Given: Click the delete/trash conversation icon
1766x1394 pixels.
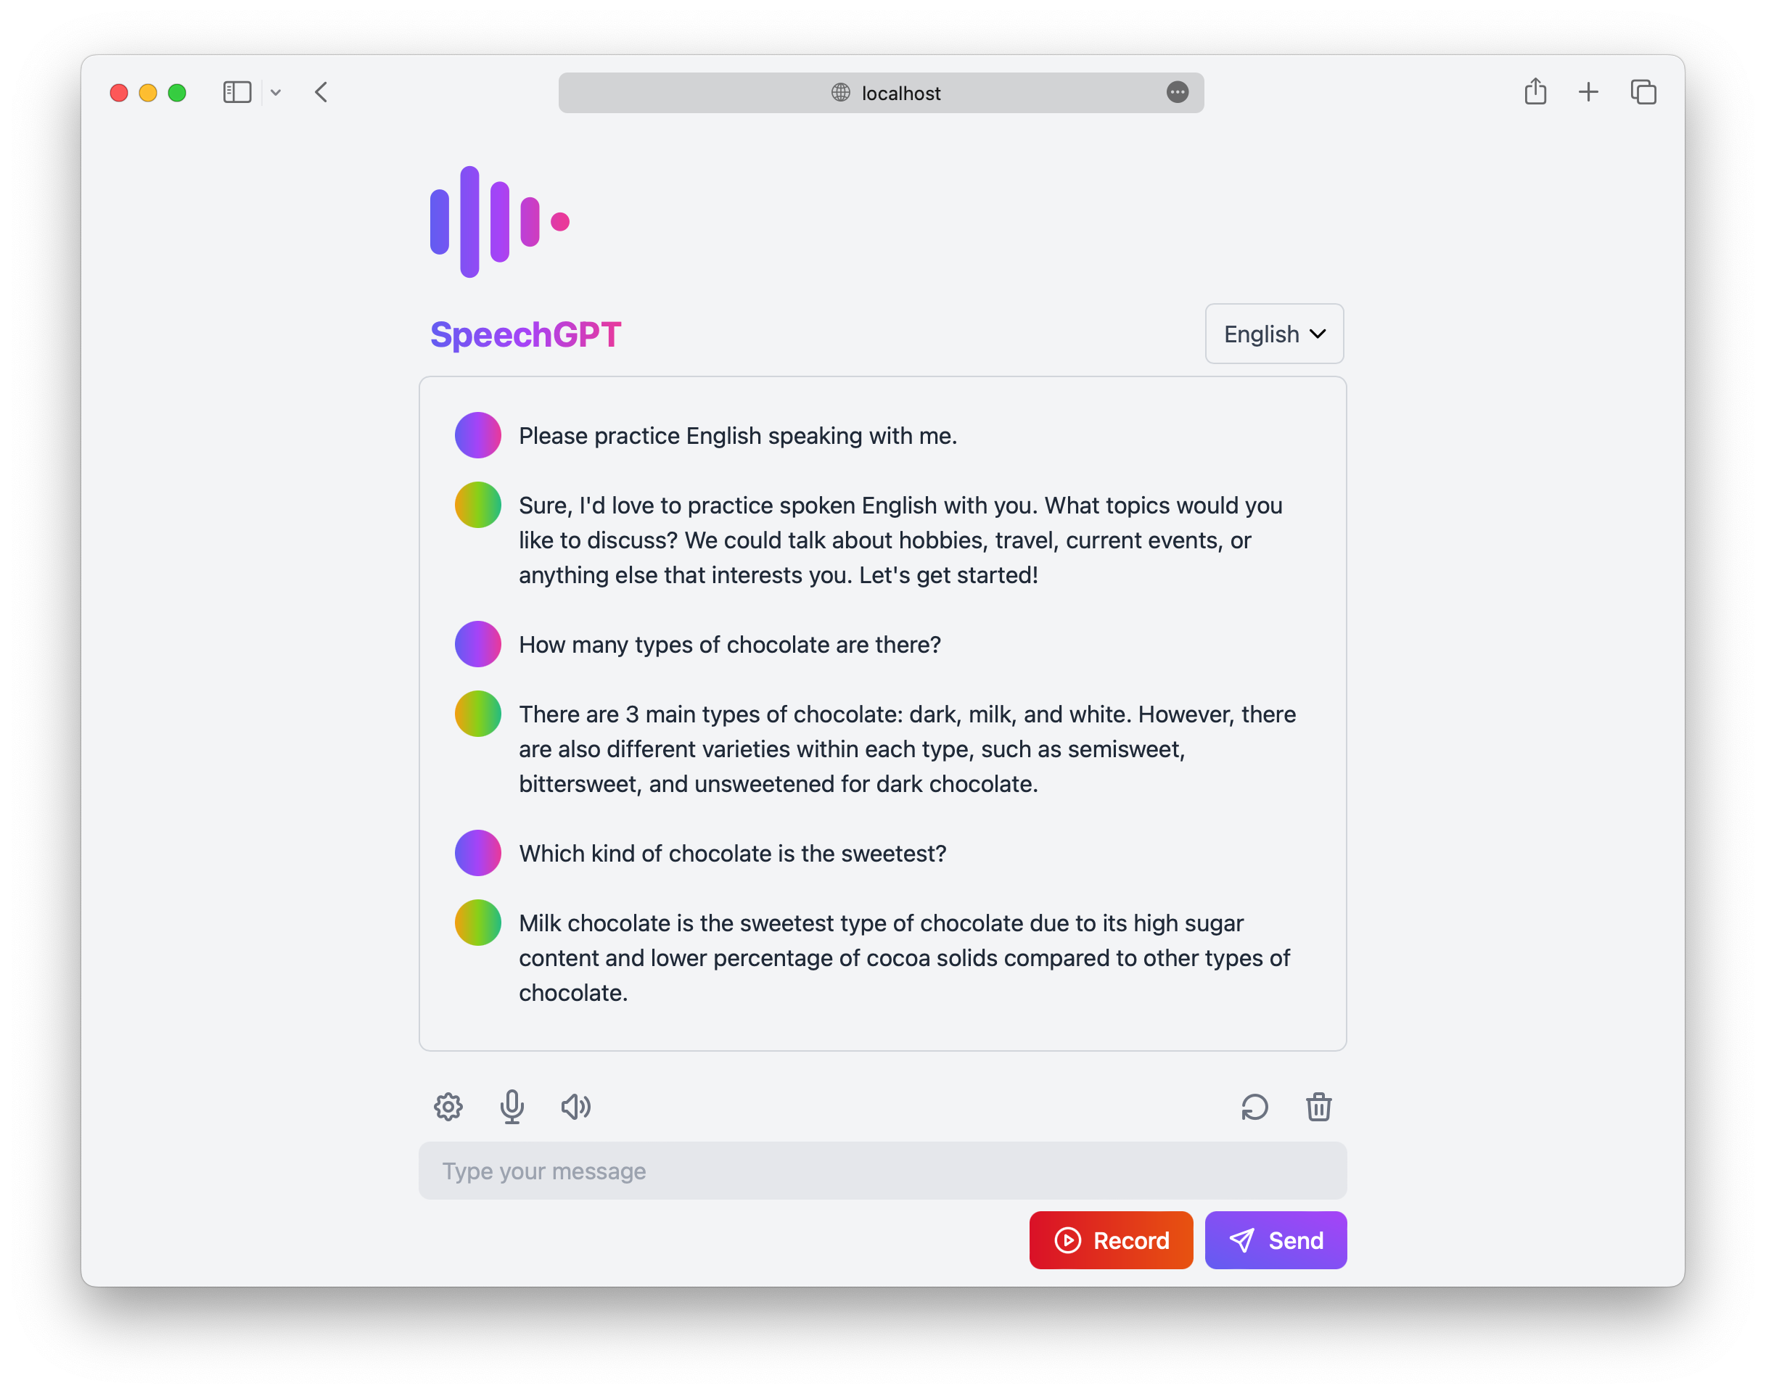Looking at the screenshot, I should (1318, 1106).
